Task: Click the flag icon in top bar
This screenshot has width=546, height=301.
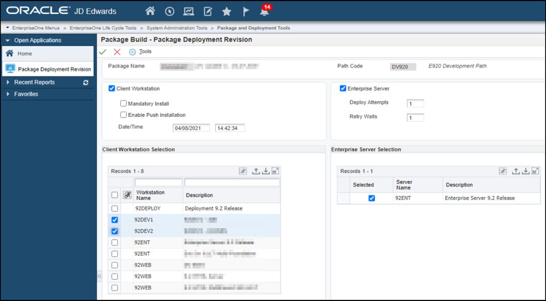Action: [246, 12]
